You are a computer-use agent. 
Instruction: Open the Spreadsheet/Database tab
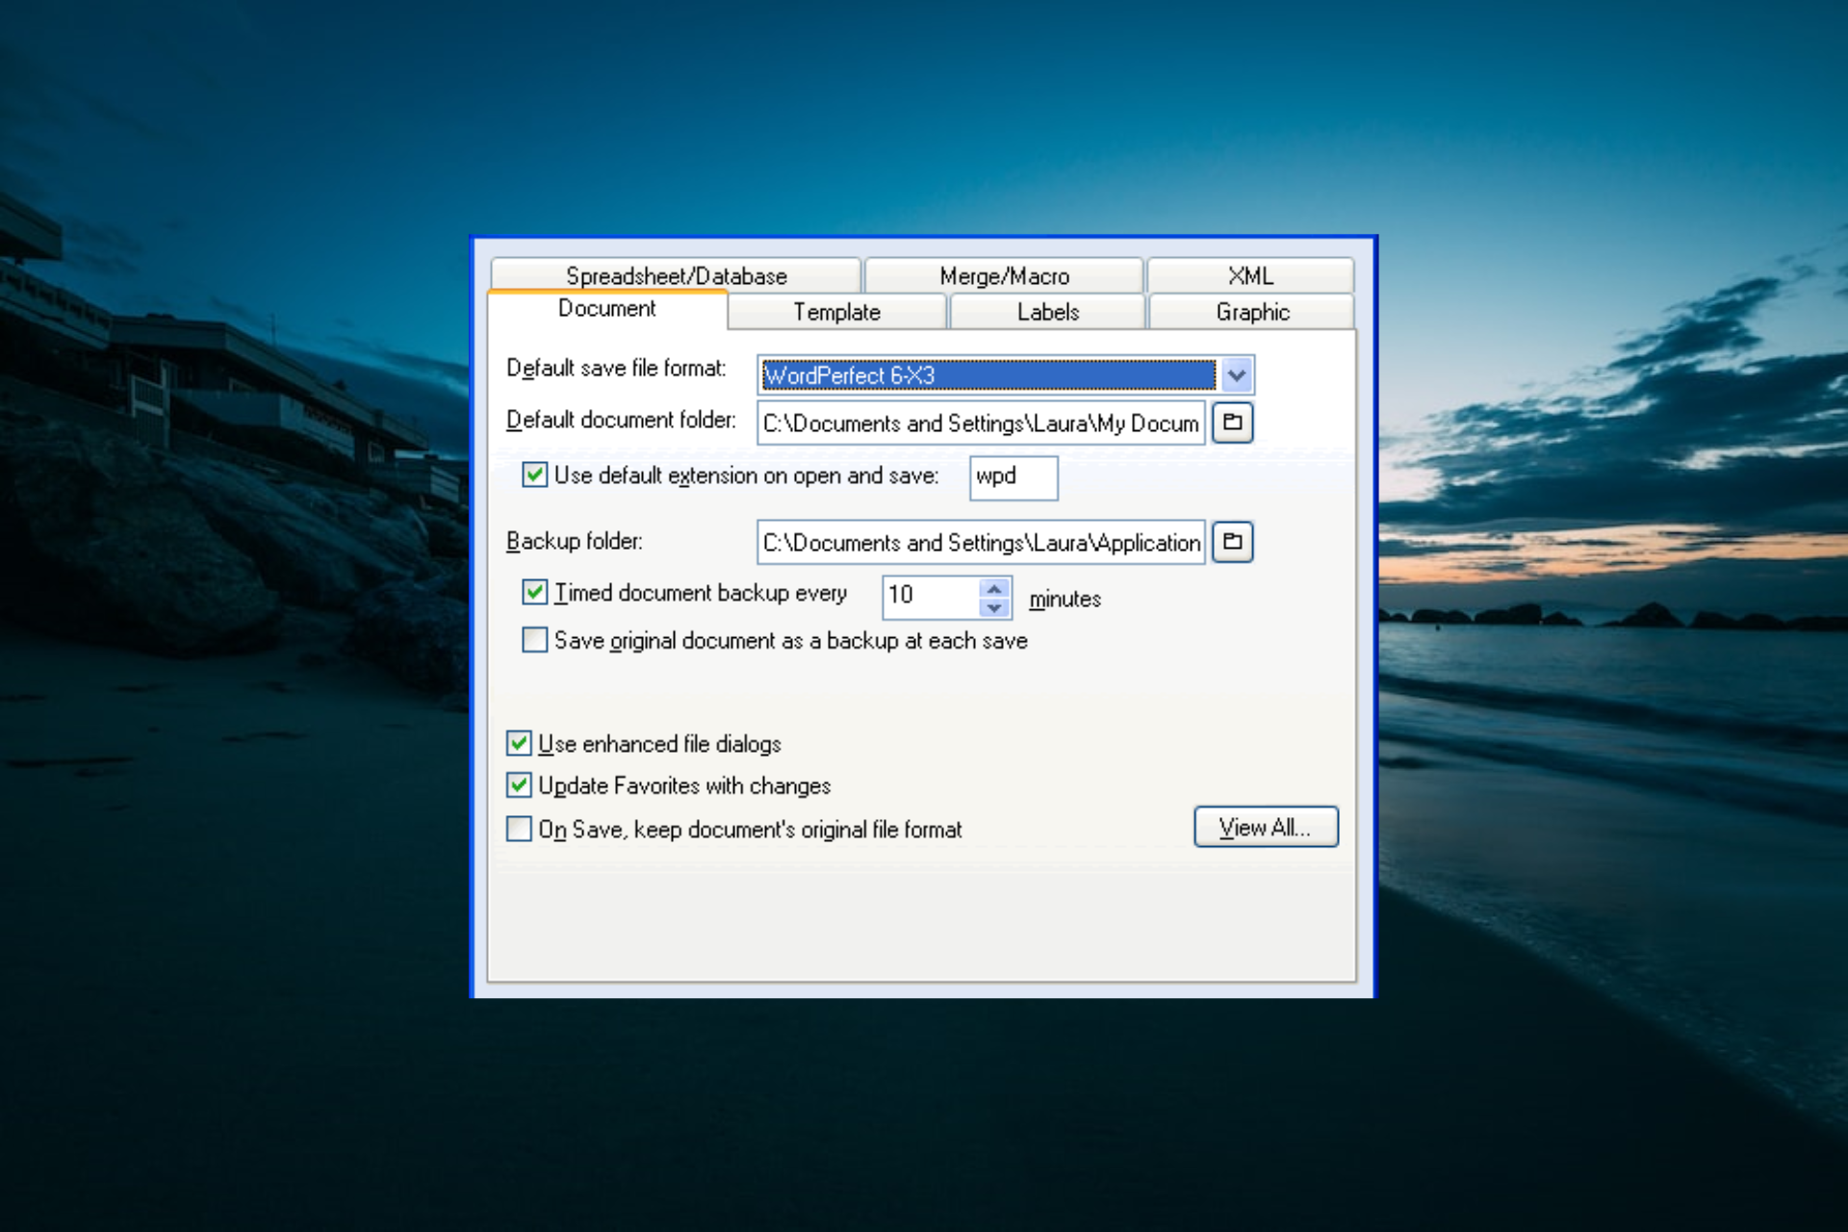pyautogui.click(x=676, y=276)
